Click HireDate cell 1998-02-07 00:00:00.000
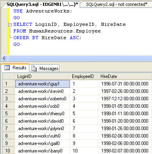Screen dimensions: 152x154 (x=125, y=150)
